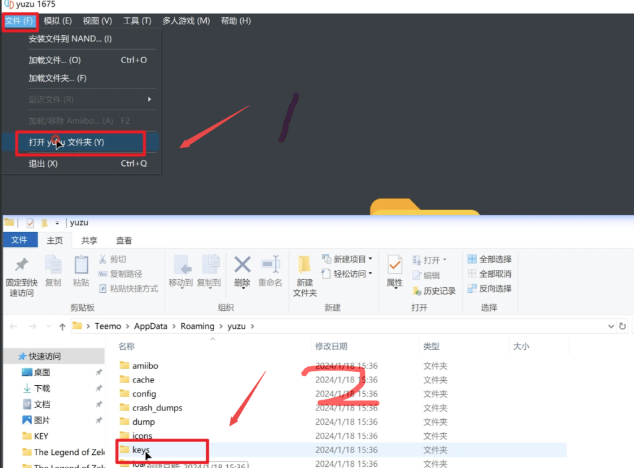
Task: Expand the 最近文件 (R) submenu arrow
Action: (149, 99)
